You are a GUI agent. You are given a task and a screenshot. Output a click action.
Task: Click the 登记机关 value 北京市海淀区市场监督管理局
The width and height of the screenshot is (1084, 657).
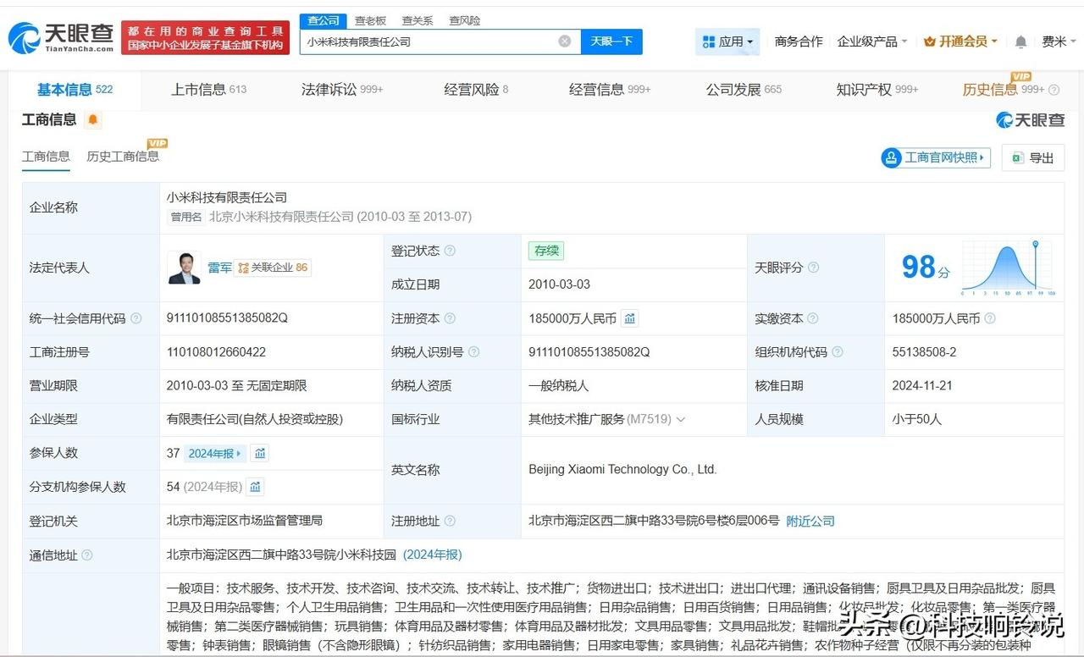(245, 521)
